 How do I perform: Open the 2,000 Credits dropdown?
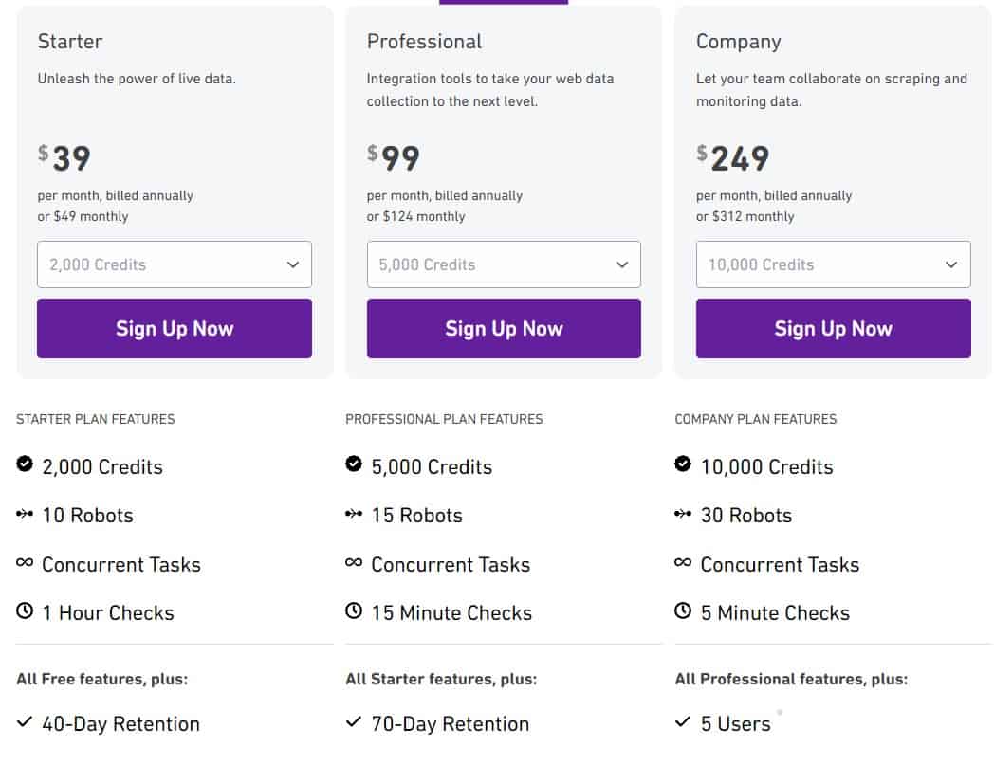(x=174, y=264)
